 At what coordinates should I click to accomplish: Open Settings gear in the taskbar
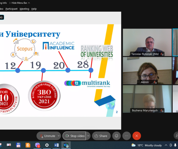pyautogui.click(x=47, y=145)
